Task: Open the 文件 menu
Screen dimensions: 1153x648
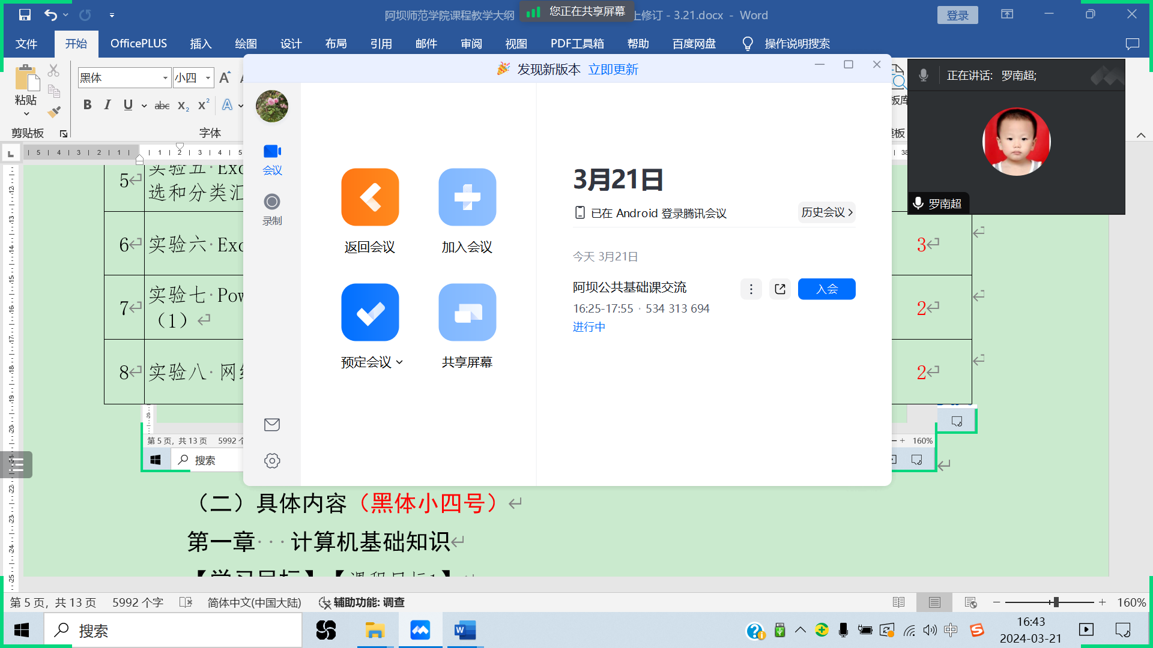Action: 26,44
